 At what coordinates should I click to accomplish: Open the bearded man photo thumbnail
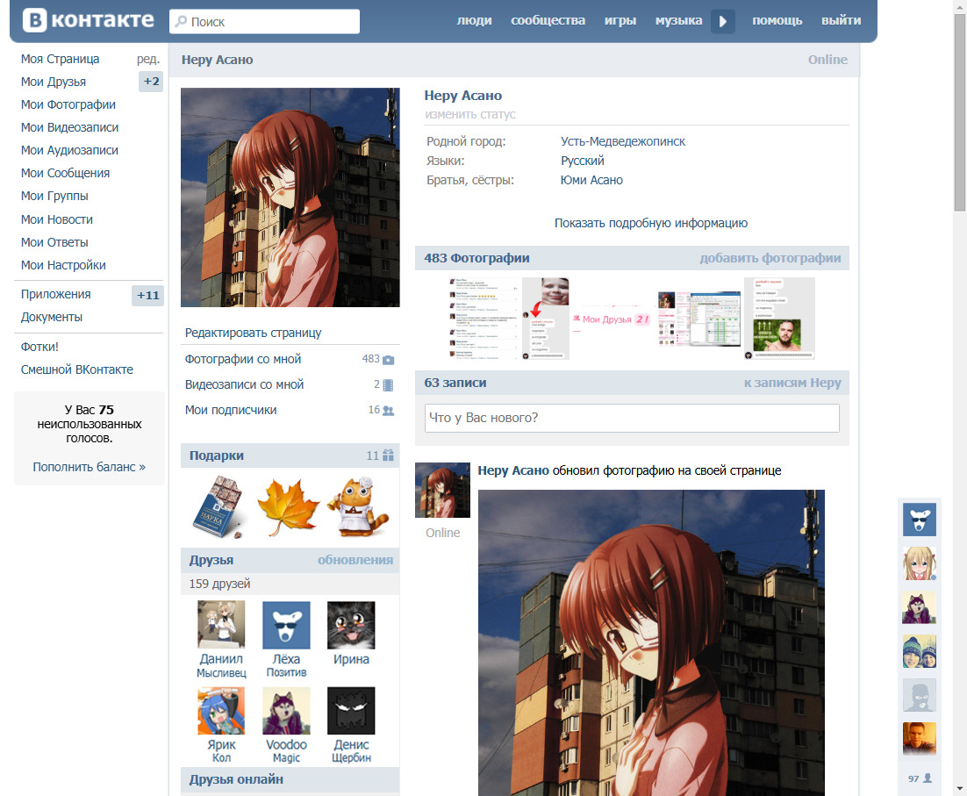click(779, 319)
